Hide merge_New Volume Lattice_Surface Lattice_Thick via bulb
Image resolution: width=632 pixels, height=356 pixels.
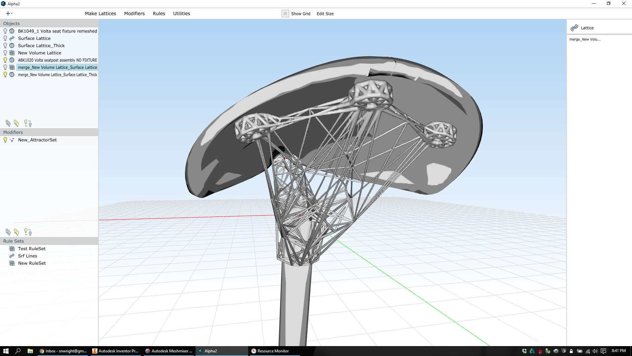coord(5,74)
